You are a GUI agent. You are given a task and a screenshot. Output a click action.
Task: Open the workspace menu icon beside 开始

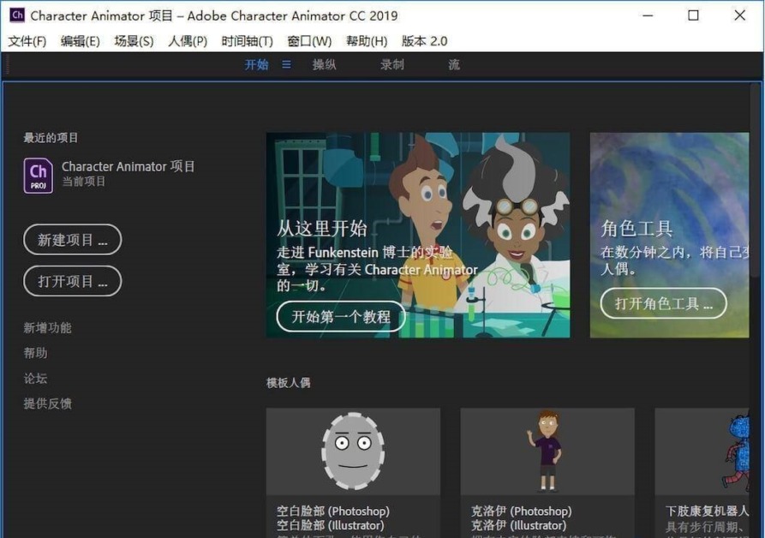(x=286, y=64)
